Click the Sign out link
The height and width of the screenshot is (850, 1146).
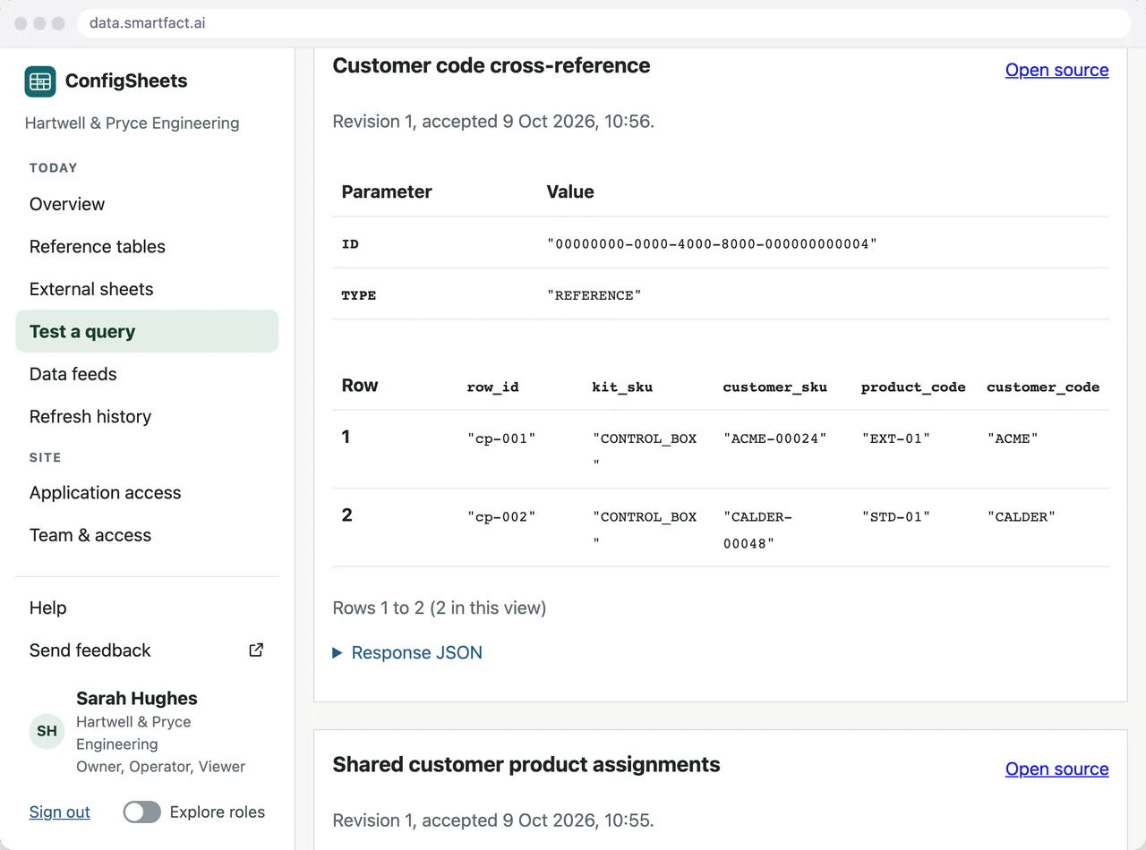click(x=60, y=812)
